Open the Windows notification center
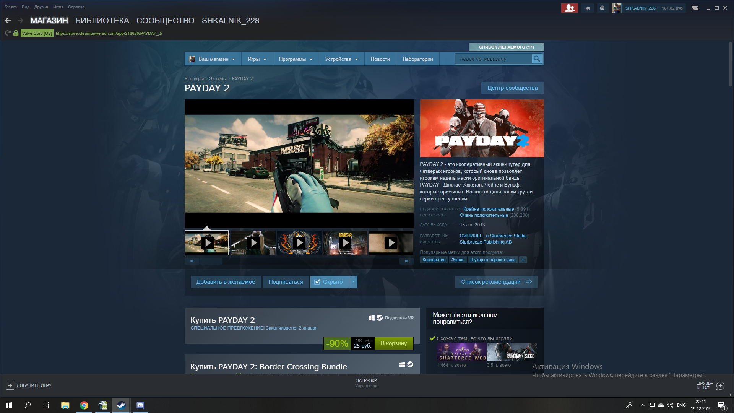734x413 pixels. pyautogui.click(x=722, y=405)
